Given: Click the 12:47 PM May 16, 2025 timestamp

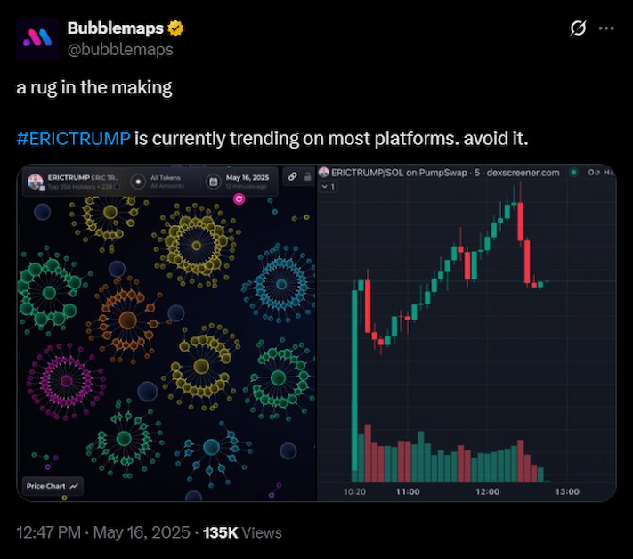Looking at the screenshot, I should pyautogui.click(x=103, y=532).
